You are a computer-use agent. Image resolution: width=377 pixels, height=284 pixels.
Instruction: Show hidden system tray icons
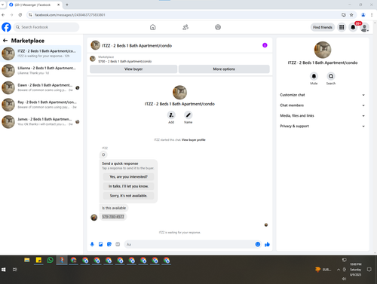(x=339, y=270)
